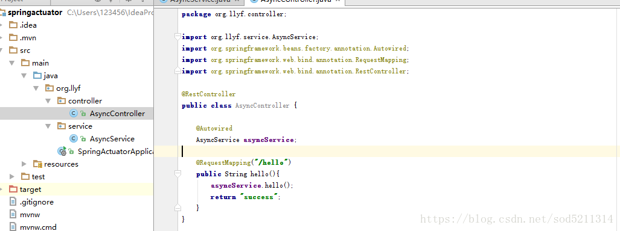Click the blue java source folder icon

tap(37, 76)
